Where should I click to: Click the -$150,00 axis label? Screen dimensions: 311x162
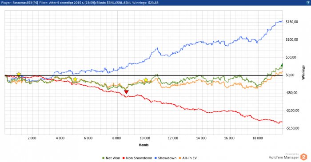(x=292, y=128)
